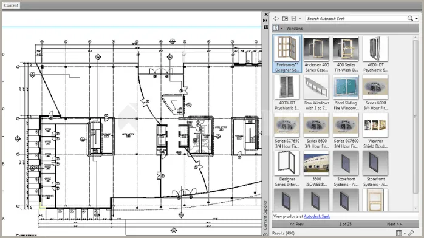Close the Content Explorer palette

tap(266, 15)
